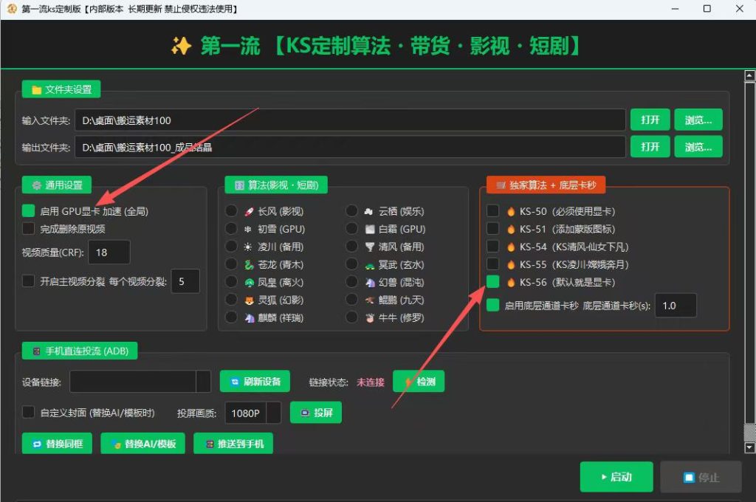The width and height of the screenshot is (756, 502).
Task: Start processing with the 启动 button
Action: (616, 477)
